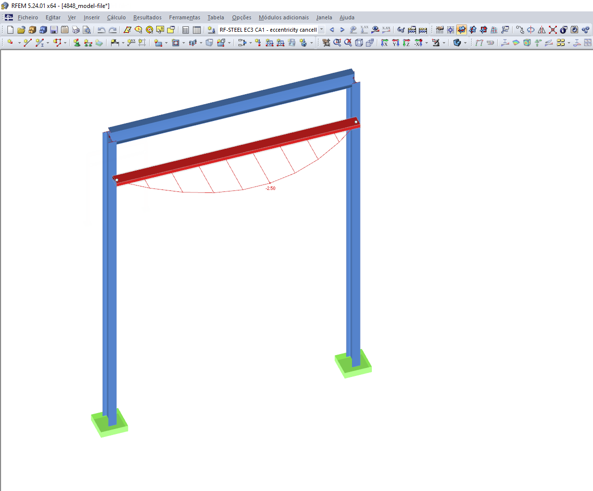Viewport: 593px width, 491px height.
Task: View the model in the -X direction
Action: pyautogui.click(x=418, y=42)
